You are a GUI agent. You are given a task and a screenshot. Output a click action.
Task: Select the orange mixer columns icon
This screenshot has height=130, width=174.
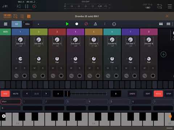pos(29,16)
